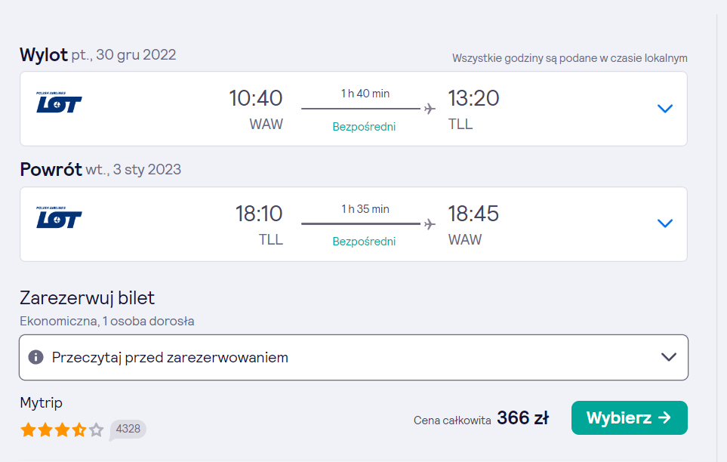The image size is (727, 462).
Task: Click the Mytrip star rating
Action: point(62,430)
